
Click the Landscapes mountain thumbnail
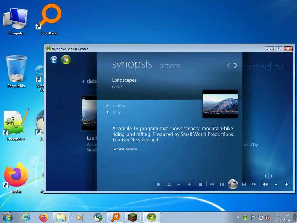[x=220, y=104]
